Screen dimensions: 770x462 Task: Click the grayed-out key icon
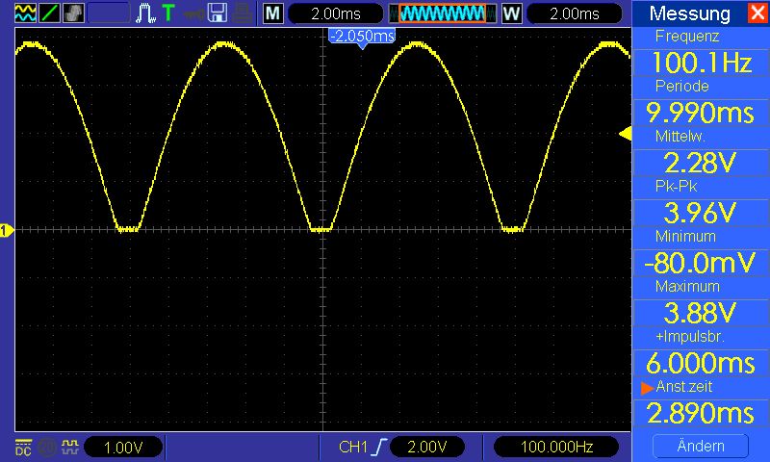point(194,14)
